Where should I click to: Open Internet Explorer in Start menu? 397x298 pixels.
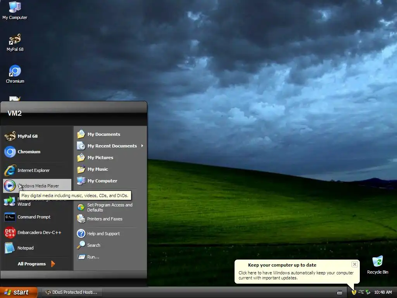[x=37, y=170]
